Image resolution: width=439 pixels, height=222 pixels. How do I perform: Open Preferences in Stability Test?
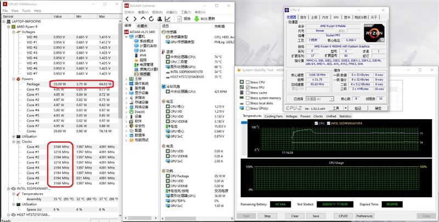pos(364,216)
